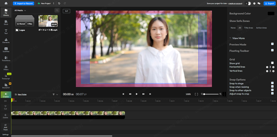Viewport: 277px width, 137px height.
Task: Decrease horizontal lines count
Action: pyautogui.click(x=267, y=67)
